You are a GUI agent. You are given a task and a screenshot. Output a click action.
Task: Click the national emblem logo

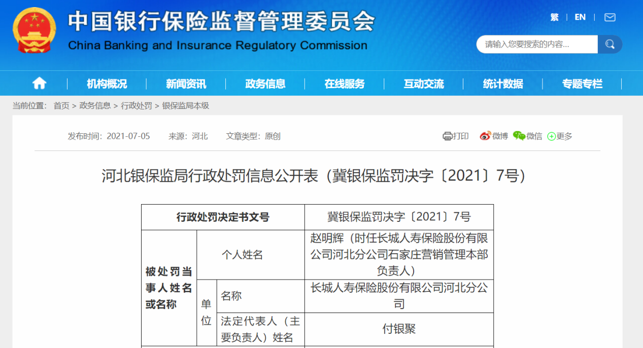(35, 30)
